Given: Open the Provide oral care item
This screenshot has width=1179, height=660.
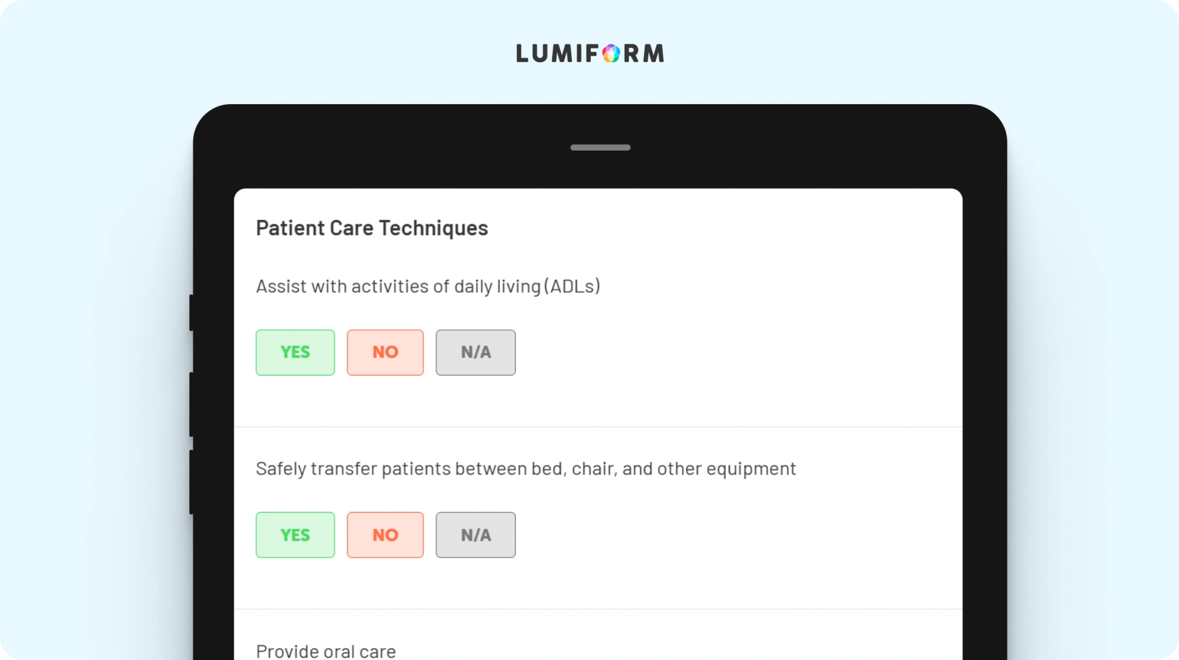Looking at the screenshot, I should tap(326, 651).
